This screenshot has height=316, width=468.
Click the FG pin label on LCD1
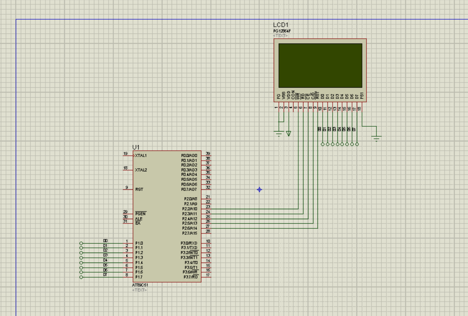[x=279, y=96]
